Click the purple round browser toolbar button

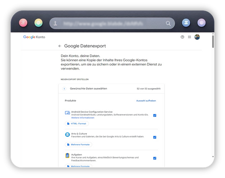pyautogui.click(x=202, y=23)
